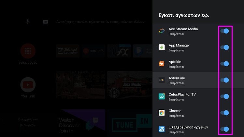Click the App Manager android icon
The width and height of the screenshot is (244, 137).
pos(162,47)
